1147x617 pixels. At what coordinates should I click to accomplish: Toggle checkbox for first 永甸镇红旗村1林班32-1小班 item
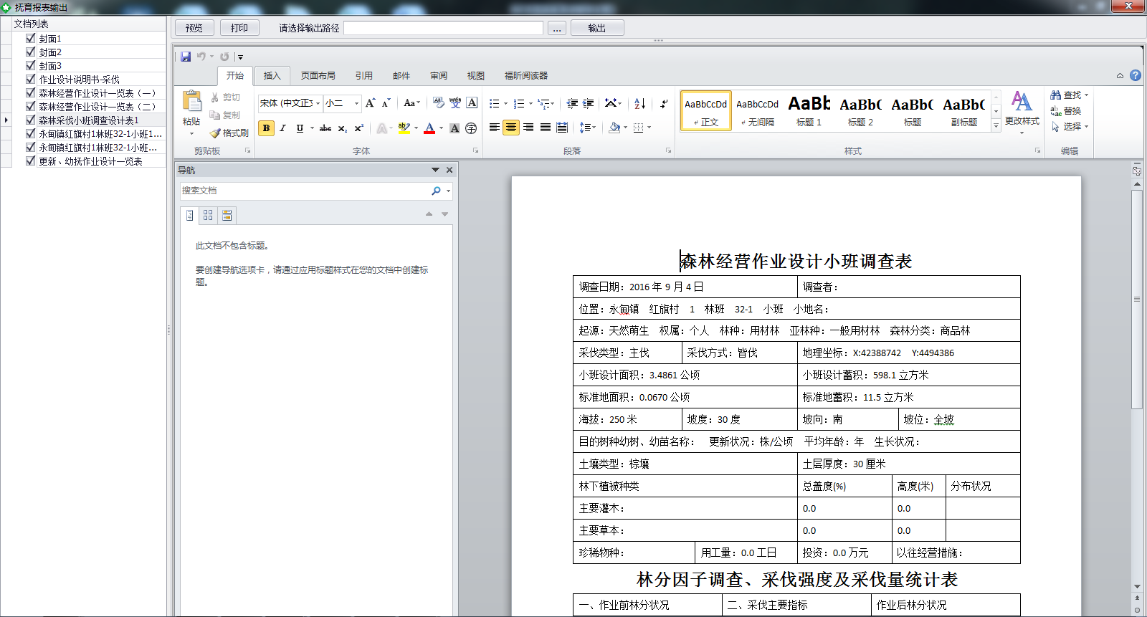(x=30, y=133)
